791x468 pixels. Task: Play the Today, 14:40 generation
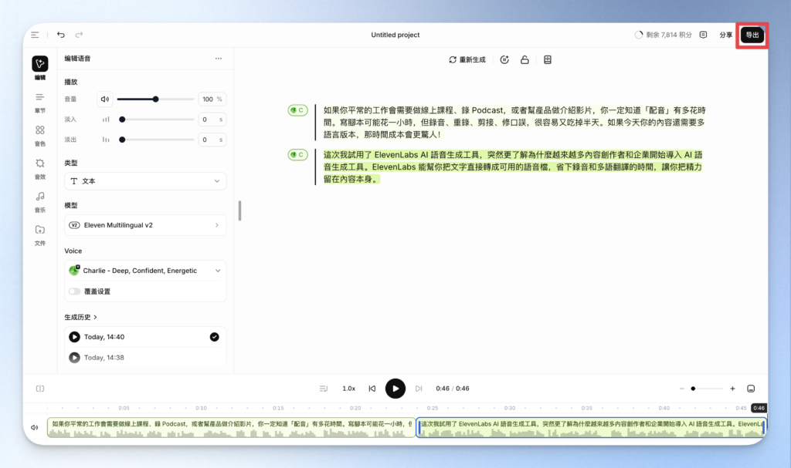click(74, 337)
